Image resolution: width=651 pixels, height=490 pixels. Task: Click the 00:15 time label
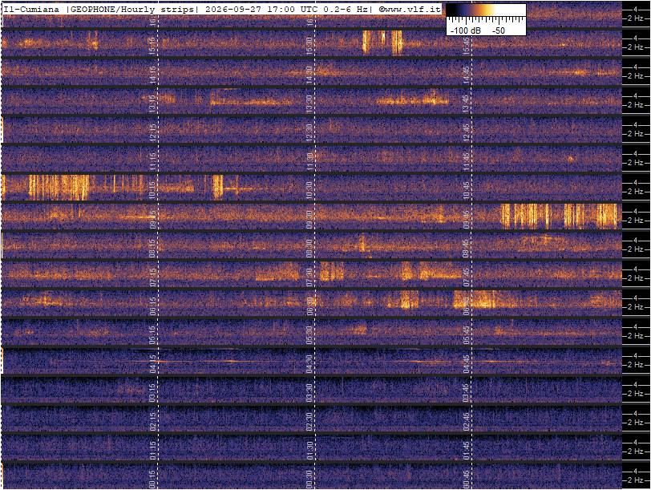152,480
